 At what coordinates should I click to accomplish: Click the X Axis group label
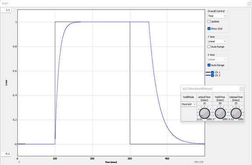(211, 55)
